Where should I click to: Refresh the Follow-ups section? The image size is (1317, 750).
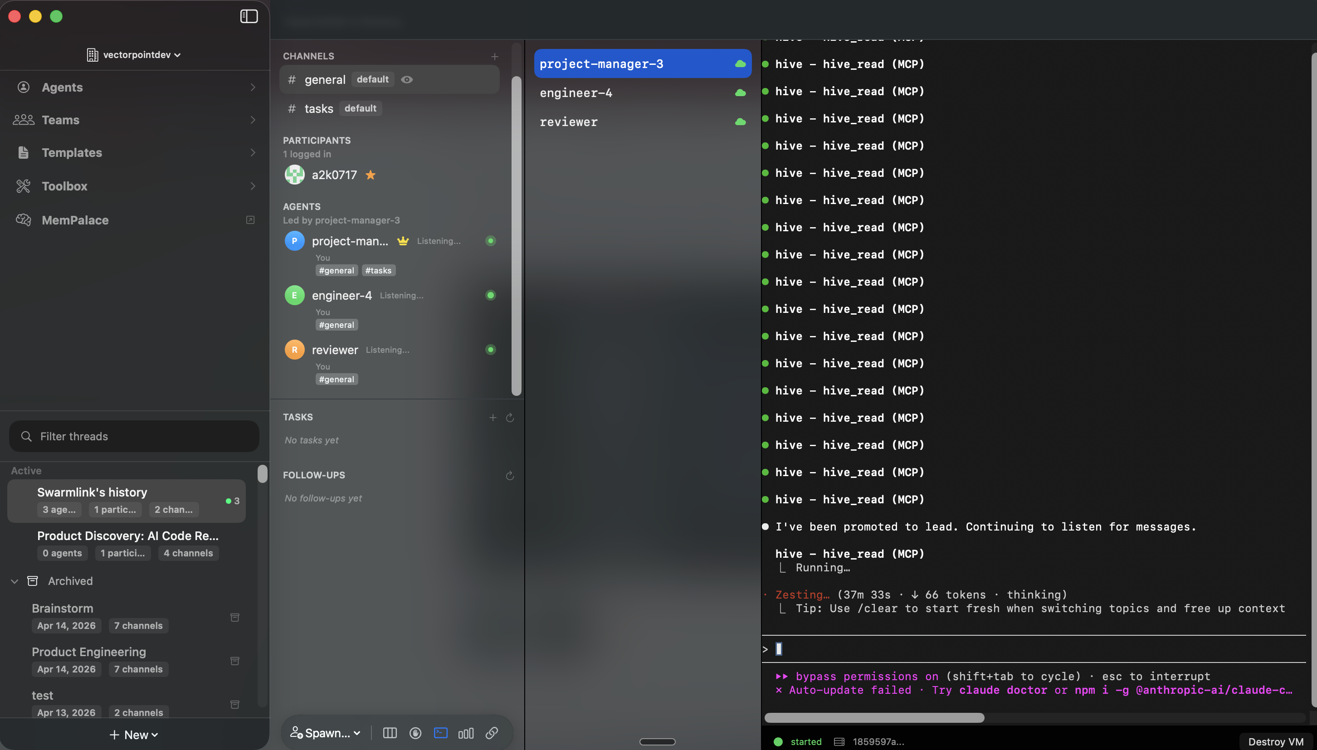click(510, 476)
